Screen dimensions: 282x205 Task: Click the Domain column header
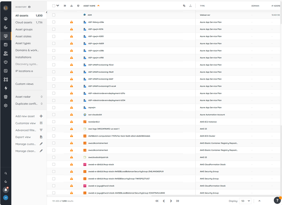pyautogui.click(x=255, y=6)
